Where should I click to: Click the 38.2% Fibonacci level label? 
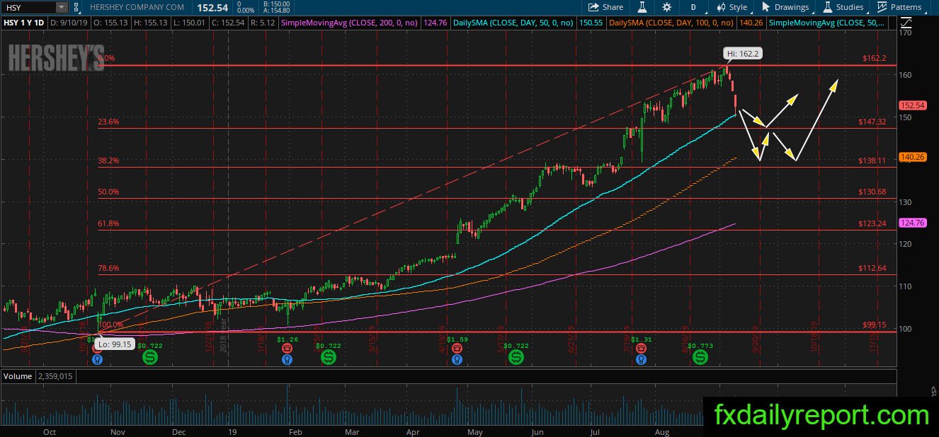click(x=108, y=161)
